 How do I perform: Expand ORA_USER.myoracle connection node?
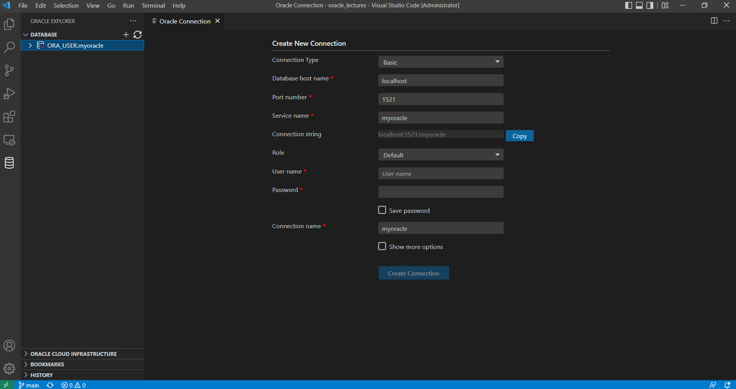click(30, 45)
